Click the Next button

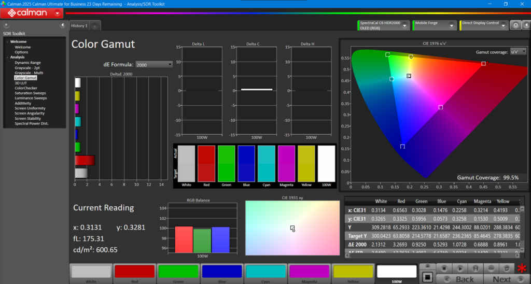click(x=501, y=279)
